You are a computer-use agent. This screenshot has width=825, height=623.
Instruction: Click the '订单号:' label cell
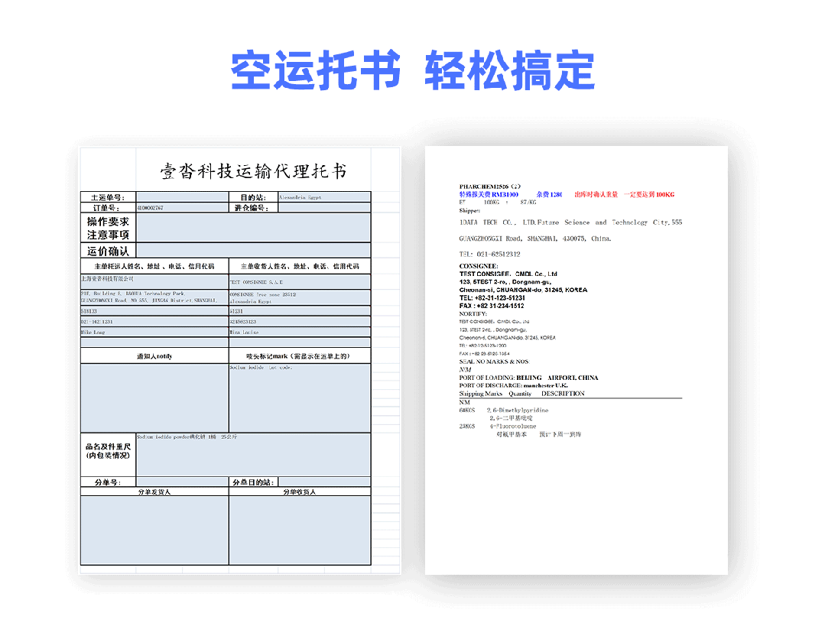click(x=109, y=208)
